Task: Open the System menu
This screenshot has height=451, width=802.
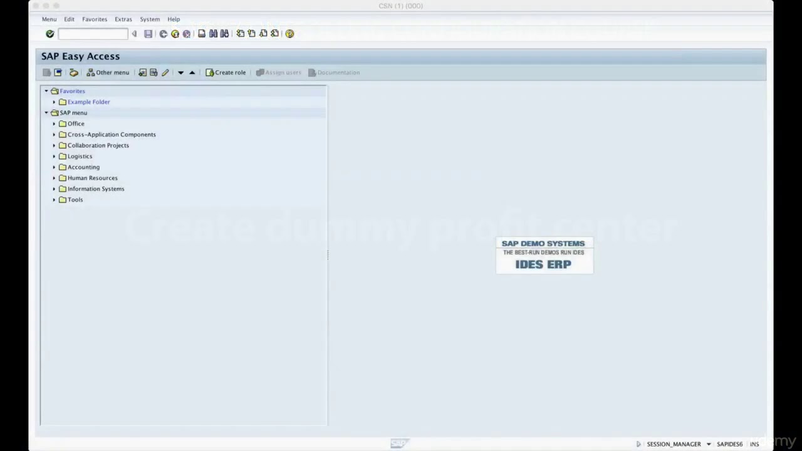Action: click(150, 19)
